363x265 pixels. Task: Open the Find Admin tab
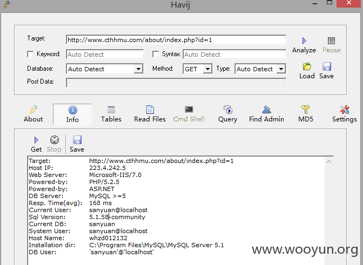[x=266, y=114]
